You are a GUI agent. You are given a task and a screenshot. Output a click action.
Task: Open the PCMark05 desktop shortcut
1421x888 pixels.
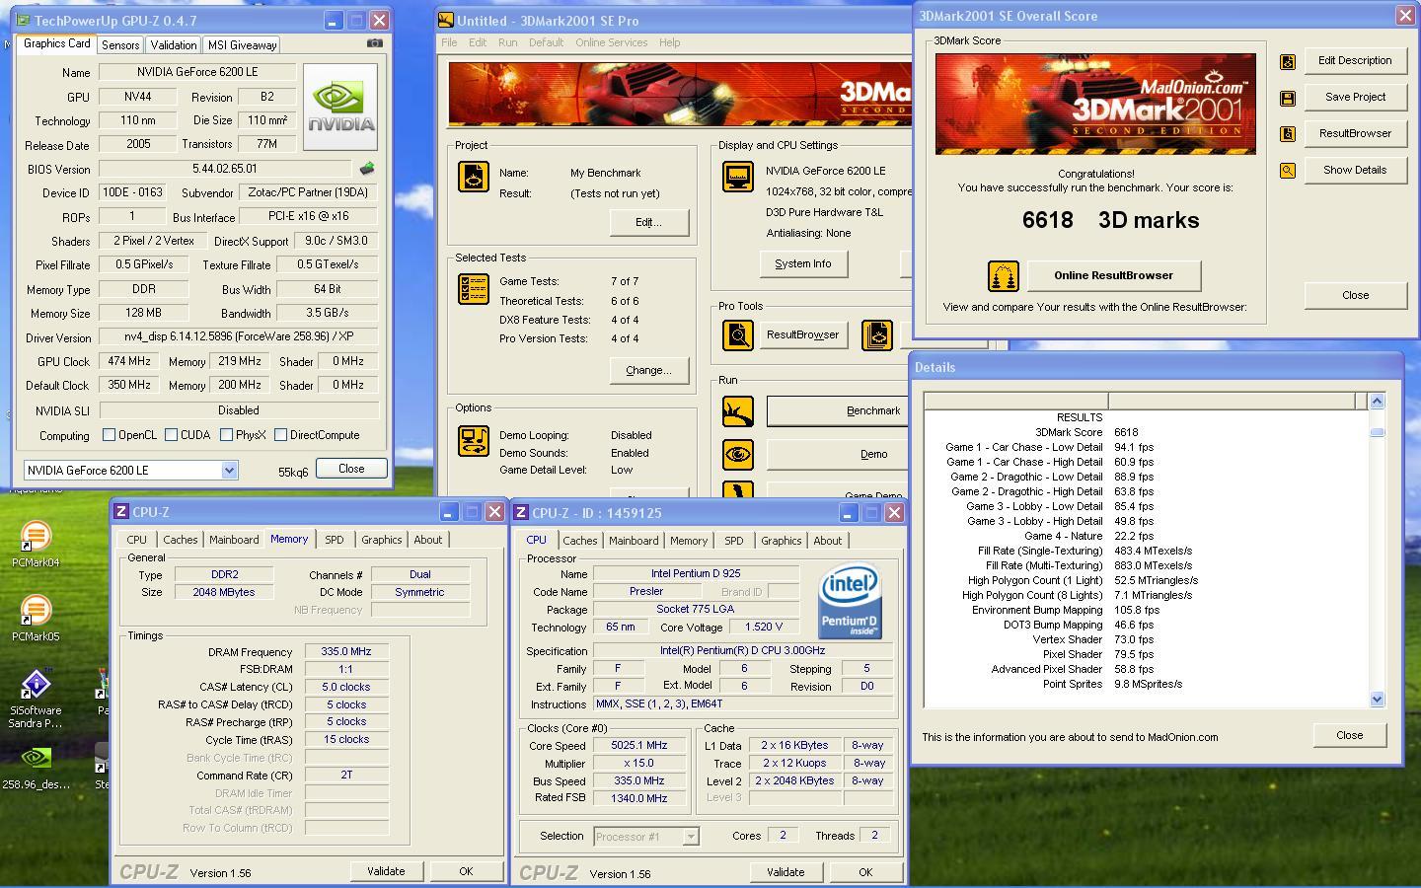(x=36, y=619)
